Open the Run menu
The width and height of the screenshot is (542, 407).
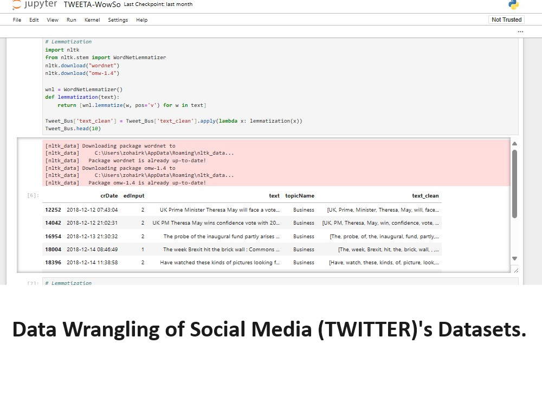pyautogui.click(x=71, y=20)
